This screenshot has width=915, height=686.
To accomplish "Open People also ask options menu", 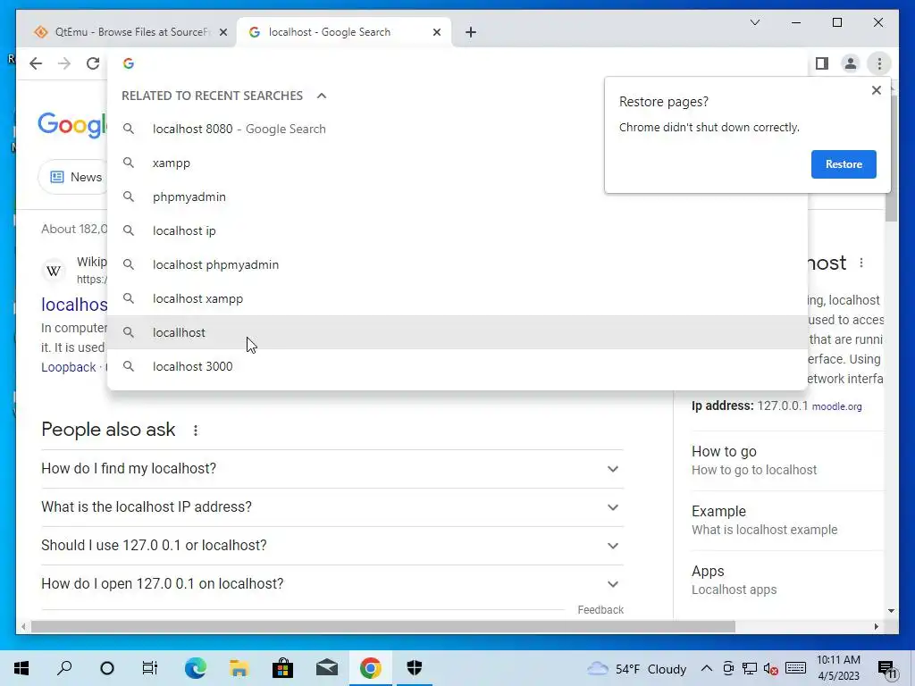I will (196, 431).
